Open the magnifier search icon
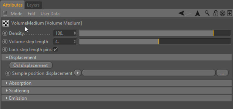 click(207, 13)
